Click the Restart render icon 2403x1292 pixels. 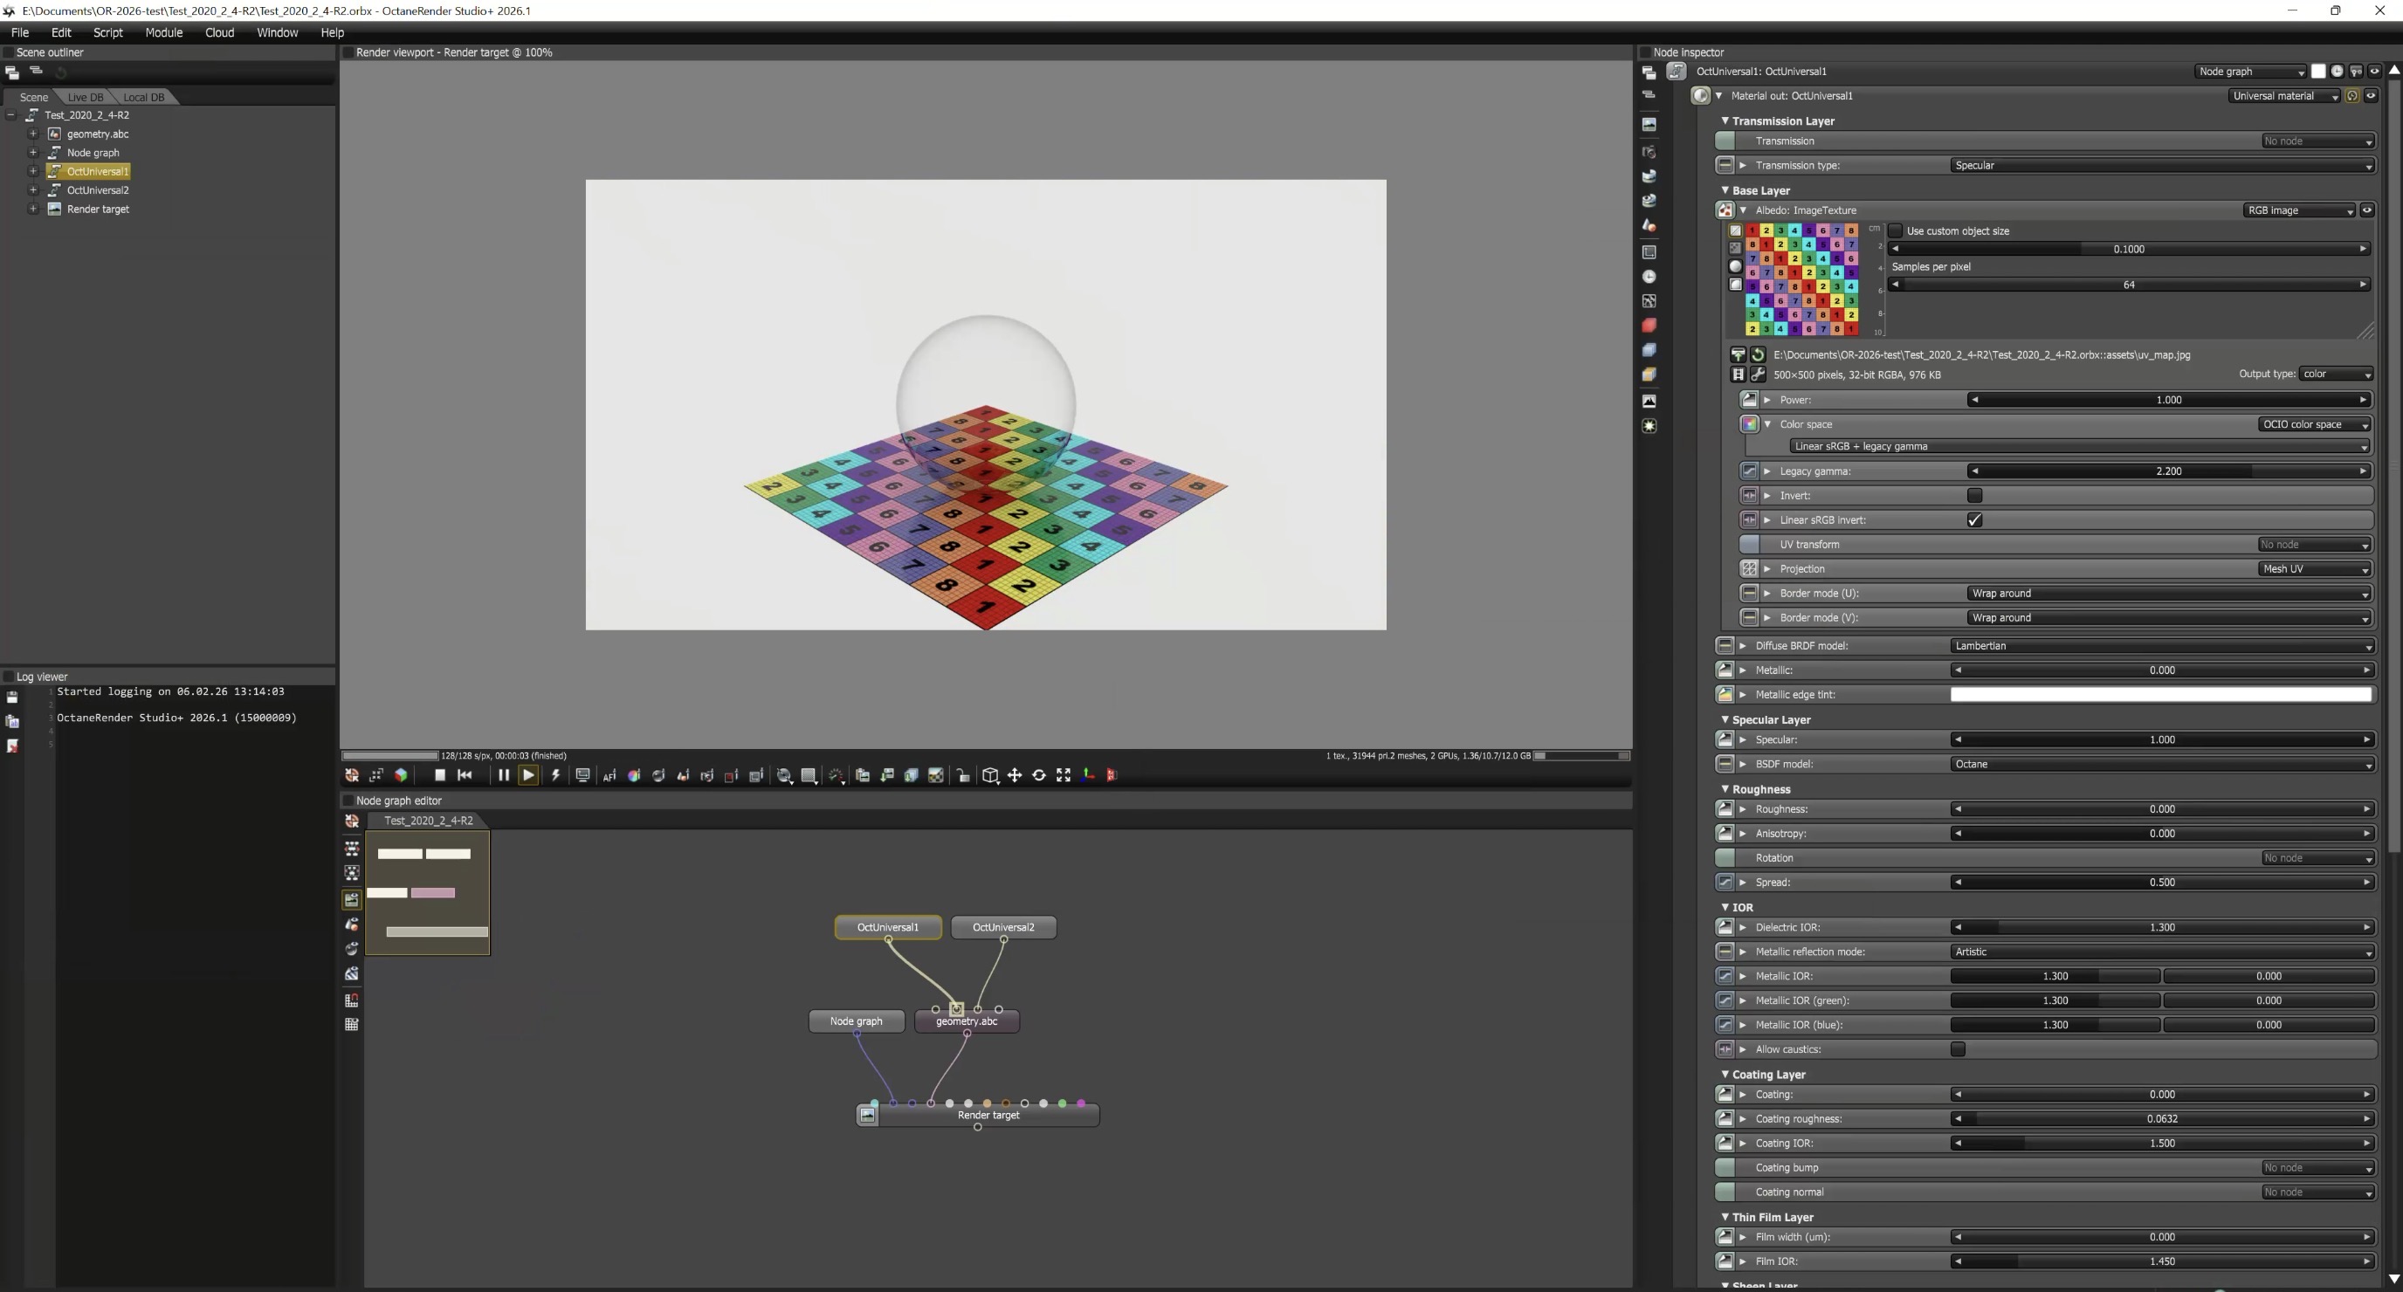point(465,775)
